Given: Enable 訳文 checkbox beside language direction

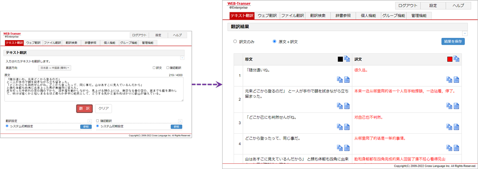Looking at the screenshot, I should point(154,68).
